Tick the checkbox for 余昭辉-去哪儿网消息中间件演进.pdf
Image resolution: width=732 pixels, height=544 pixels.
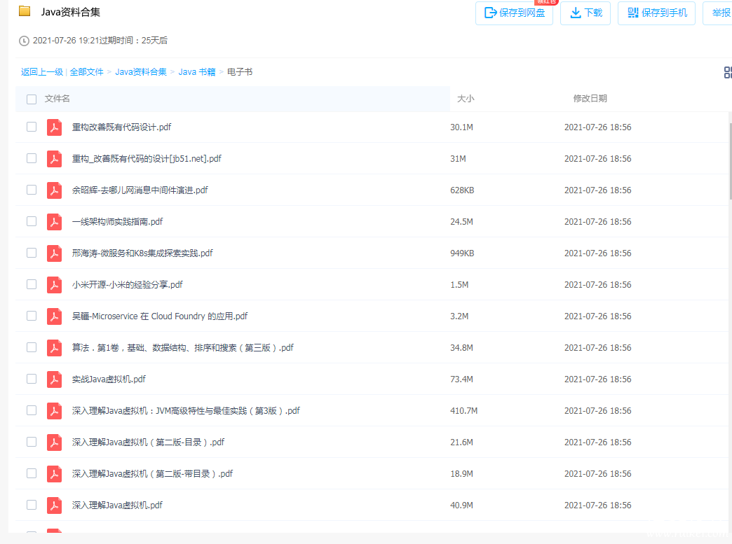[x=32, y=190]
